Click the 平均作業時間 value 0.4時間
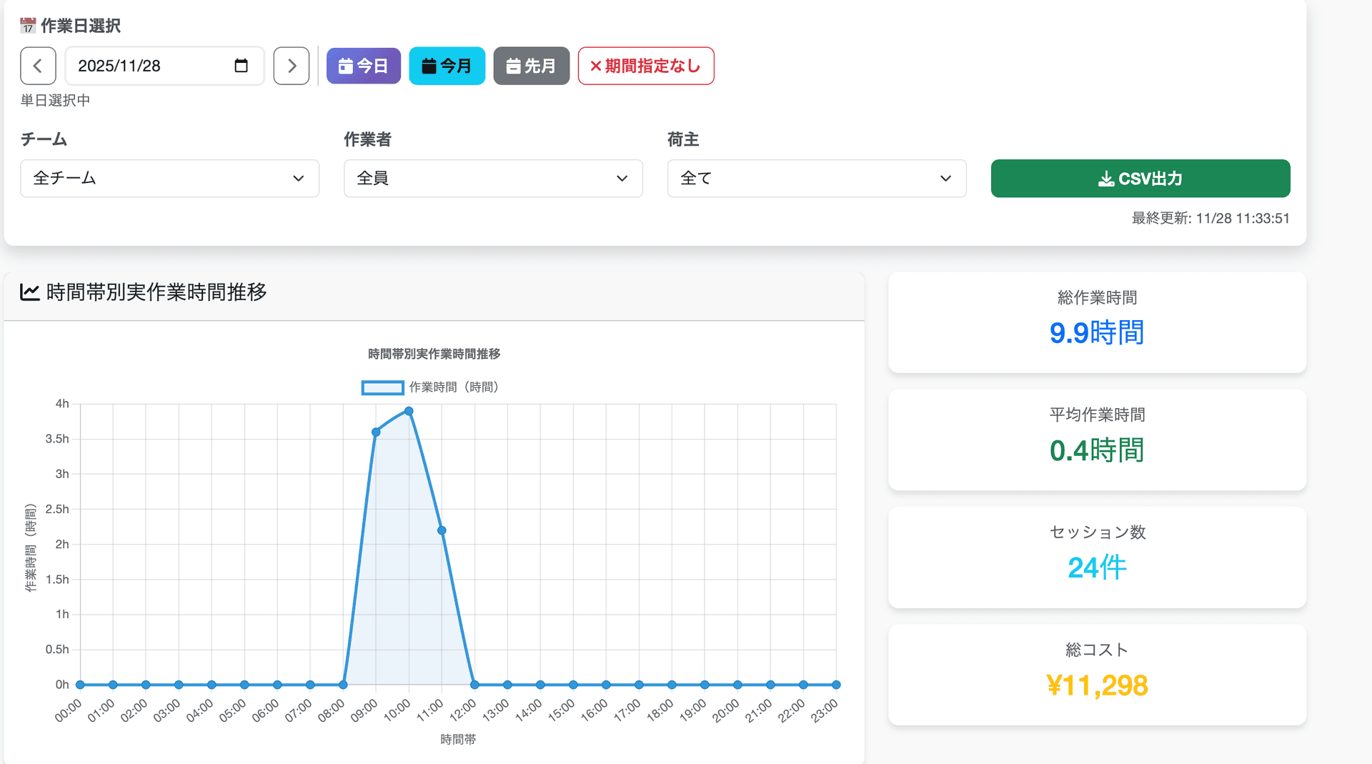Screen dimensions: 1372x764 (1097, 450)
